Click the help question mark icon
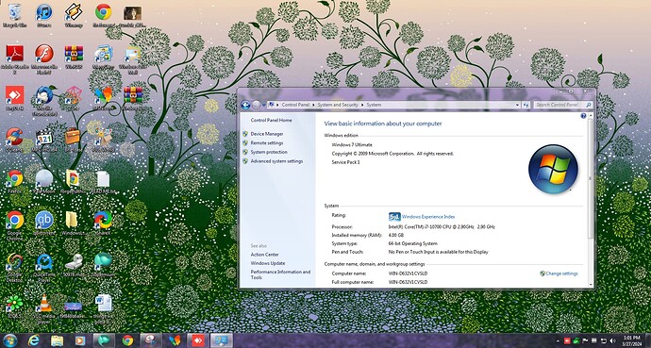This screenshot has width=651, height=348. 583,116
